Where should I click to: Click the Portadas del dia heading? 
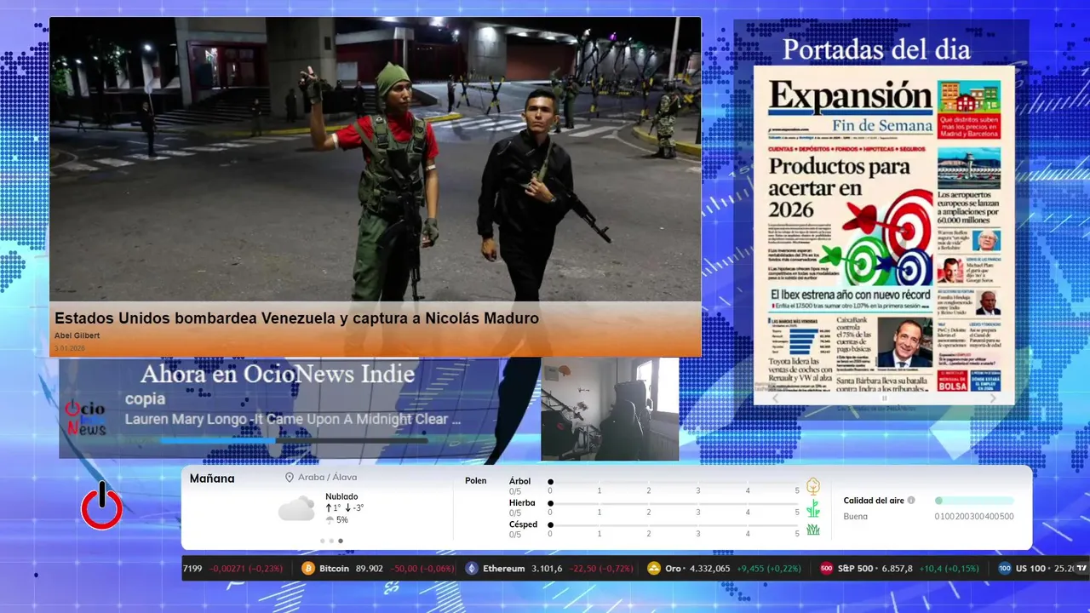point(876,49)
